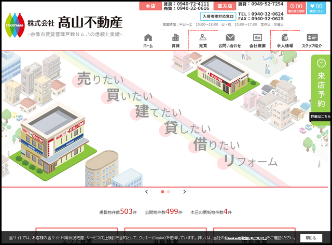The height and width of the screenshot is (245, 332).
Task: Click company name 髙山不動産
Action: [x=90, y=22]
